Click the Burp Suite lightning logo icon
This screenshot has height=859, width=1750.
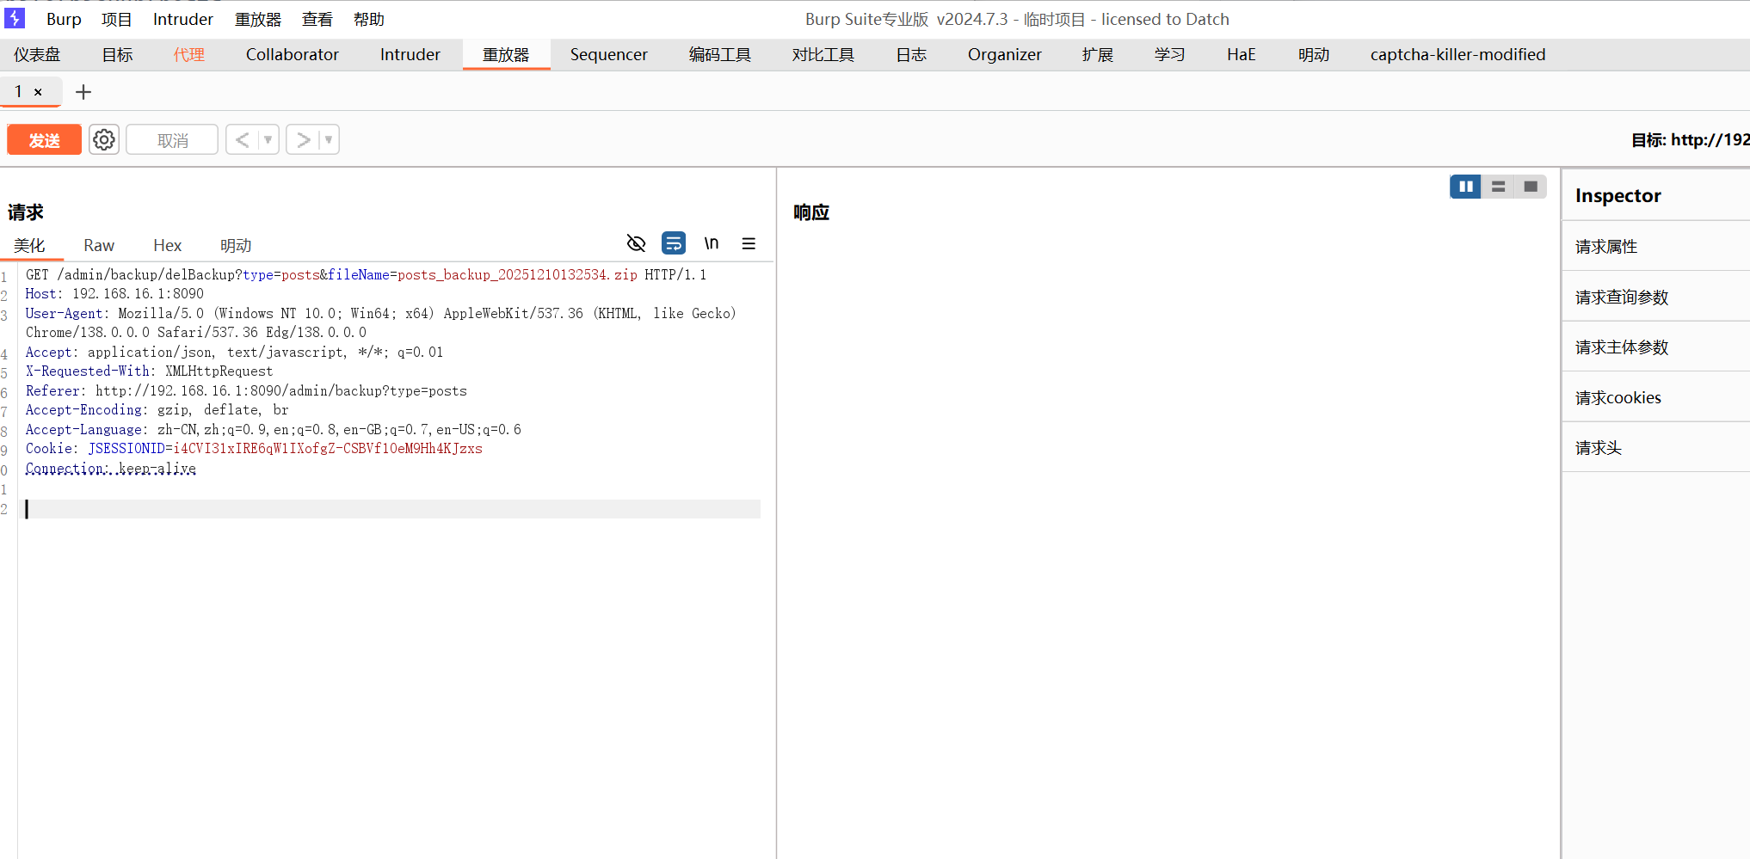[x=15, y=18]
